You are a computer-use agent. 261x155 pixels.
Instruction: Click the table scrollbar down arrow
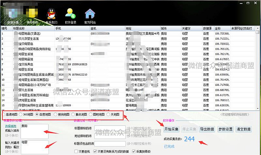(258, 108)
